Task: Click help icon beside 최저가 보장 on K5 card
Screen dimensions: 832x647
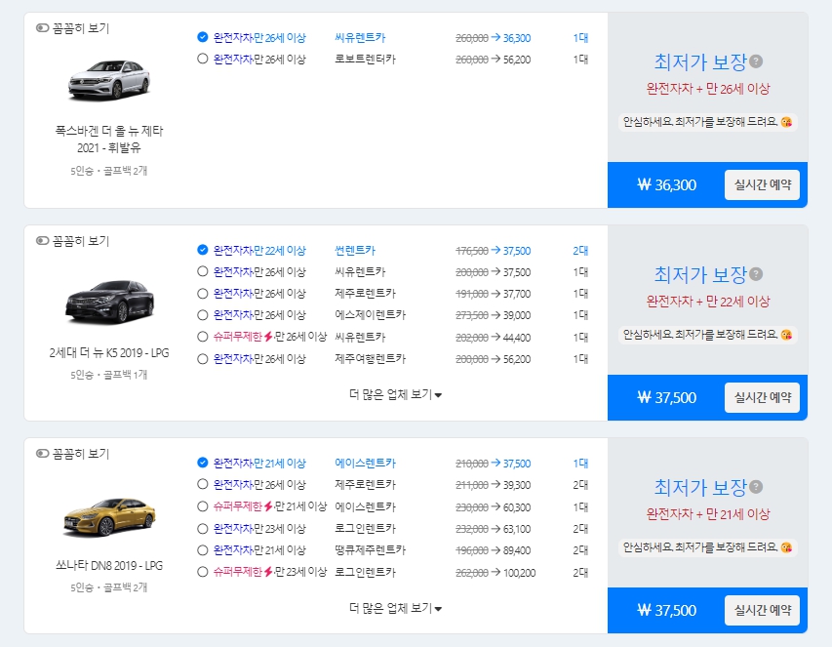Action: [757, 274]
